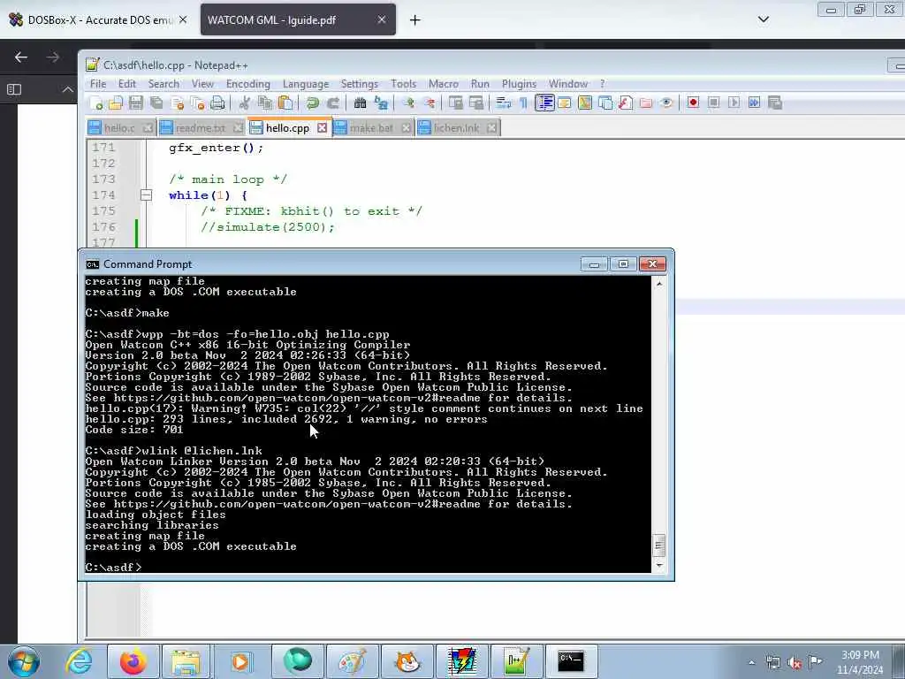Open the browser tab list dropdown chevron
Image resolution: width=905 pixels, height=679 pixels.
pos(763,19)
